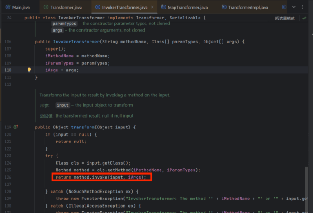
Task: Switch to the Transformer.java tab
Action: click(x=65, y=7)
